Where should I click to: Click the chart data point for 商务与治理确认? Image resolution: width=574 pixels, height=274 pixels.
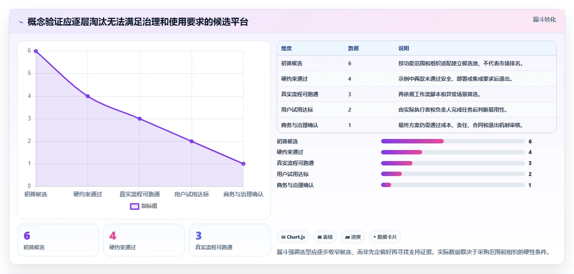click(x=243, y=164)
